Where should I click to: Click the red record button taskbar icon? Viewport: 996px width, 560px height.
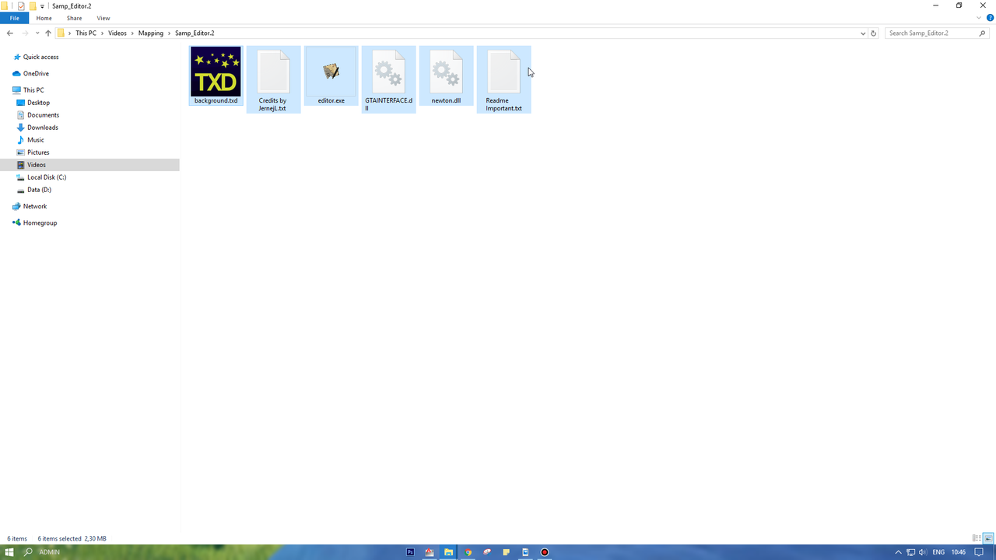545,552
